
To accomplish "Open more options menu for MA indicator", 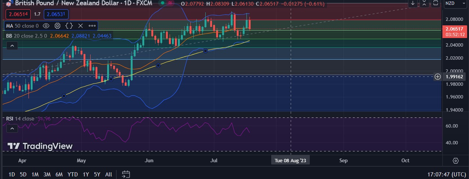I will point(92,26).
